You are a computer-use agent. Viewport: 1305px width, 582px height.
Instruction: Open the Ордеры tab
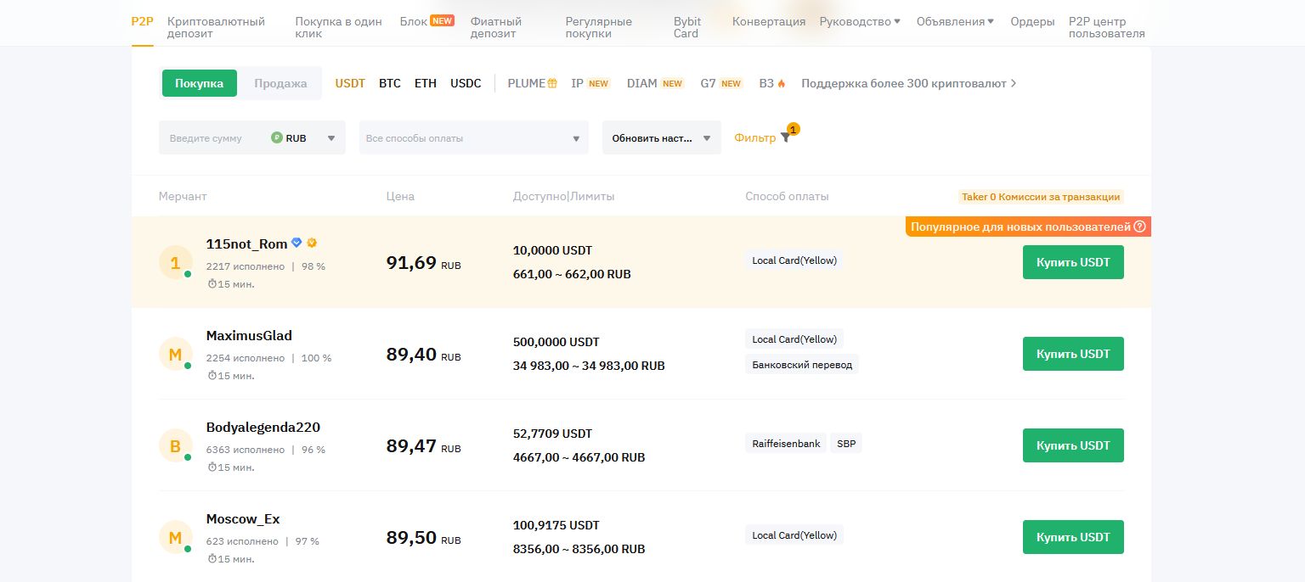point(1032,21)
